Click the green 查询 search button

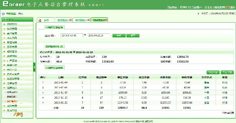click(x=119, y=36)
